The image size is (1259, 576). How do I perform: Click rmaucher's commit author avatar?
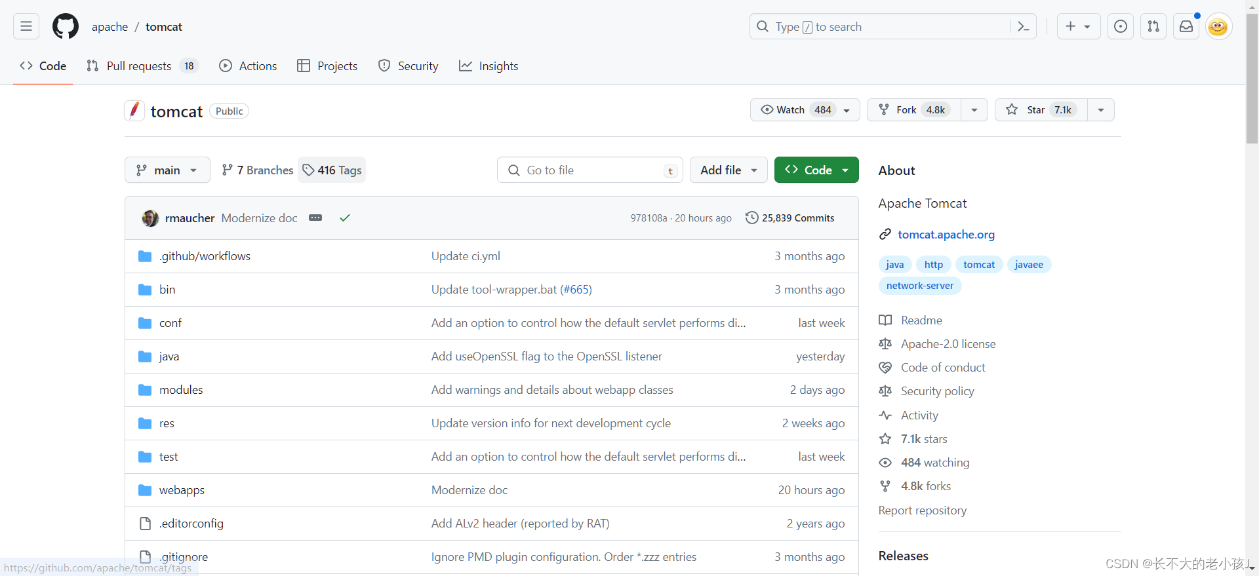tap(150, 218)
